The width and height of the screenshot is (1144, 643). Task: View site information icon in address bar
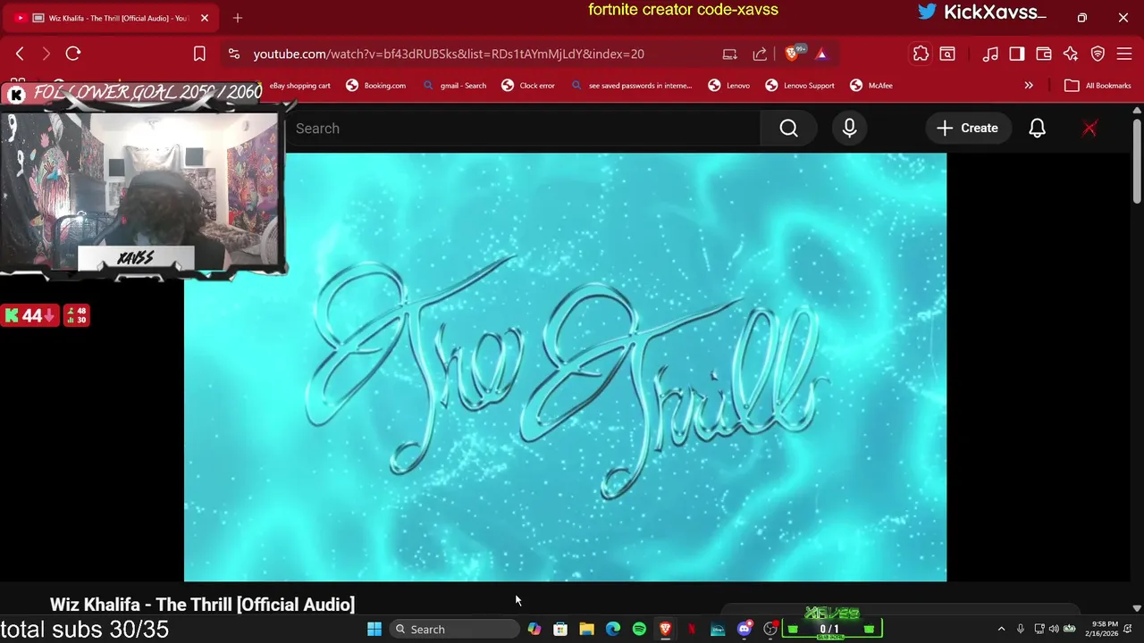pos(234,54)
